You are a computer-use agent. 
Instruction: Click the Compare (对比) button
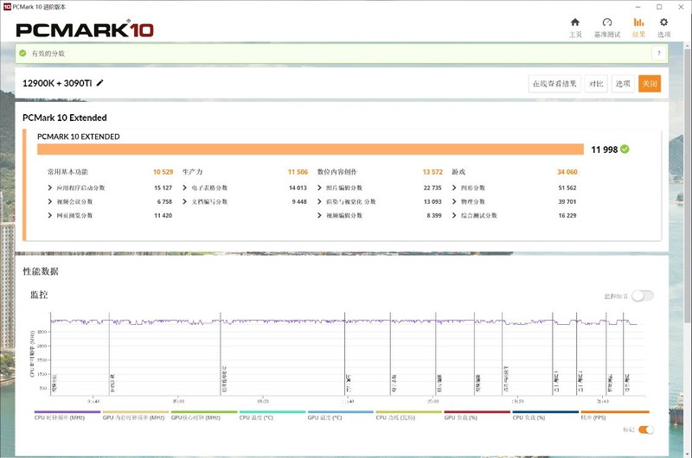pos(596,84)
